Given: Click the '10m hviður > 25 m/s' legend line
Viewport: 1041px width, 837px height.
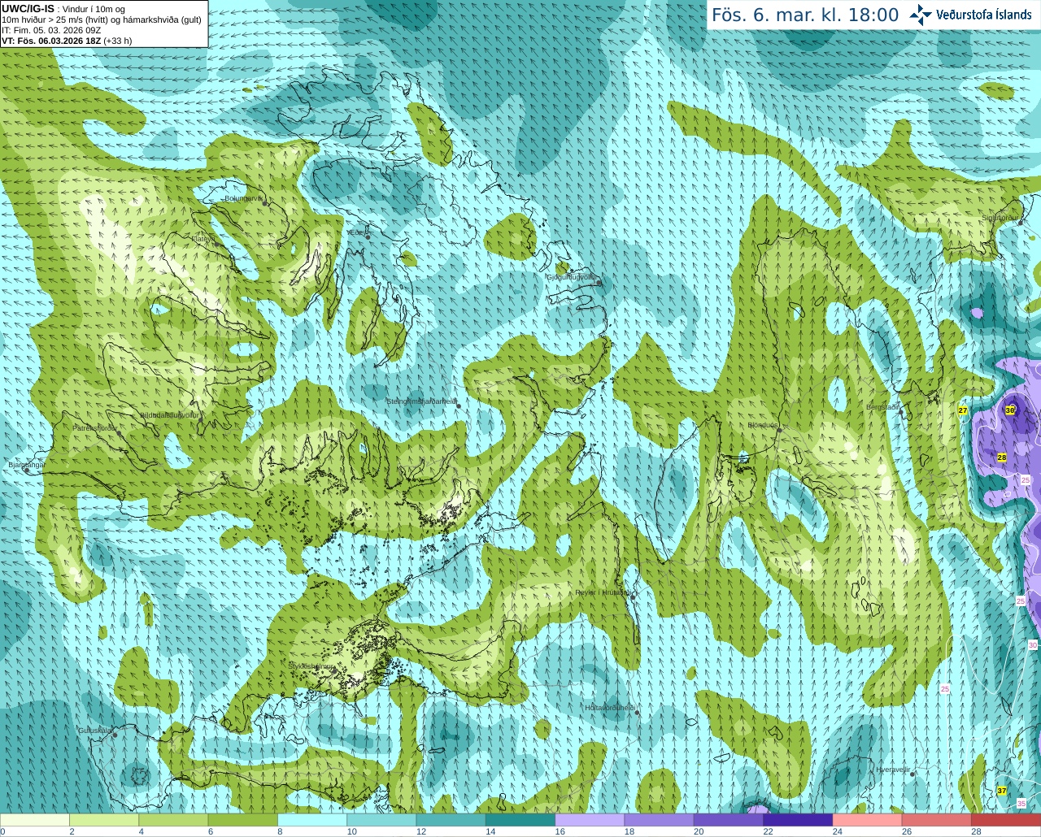Looking at the screenshot, I should click(102, 20).
